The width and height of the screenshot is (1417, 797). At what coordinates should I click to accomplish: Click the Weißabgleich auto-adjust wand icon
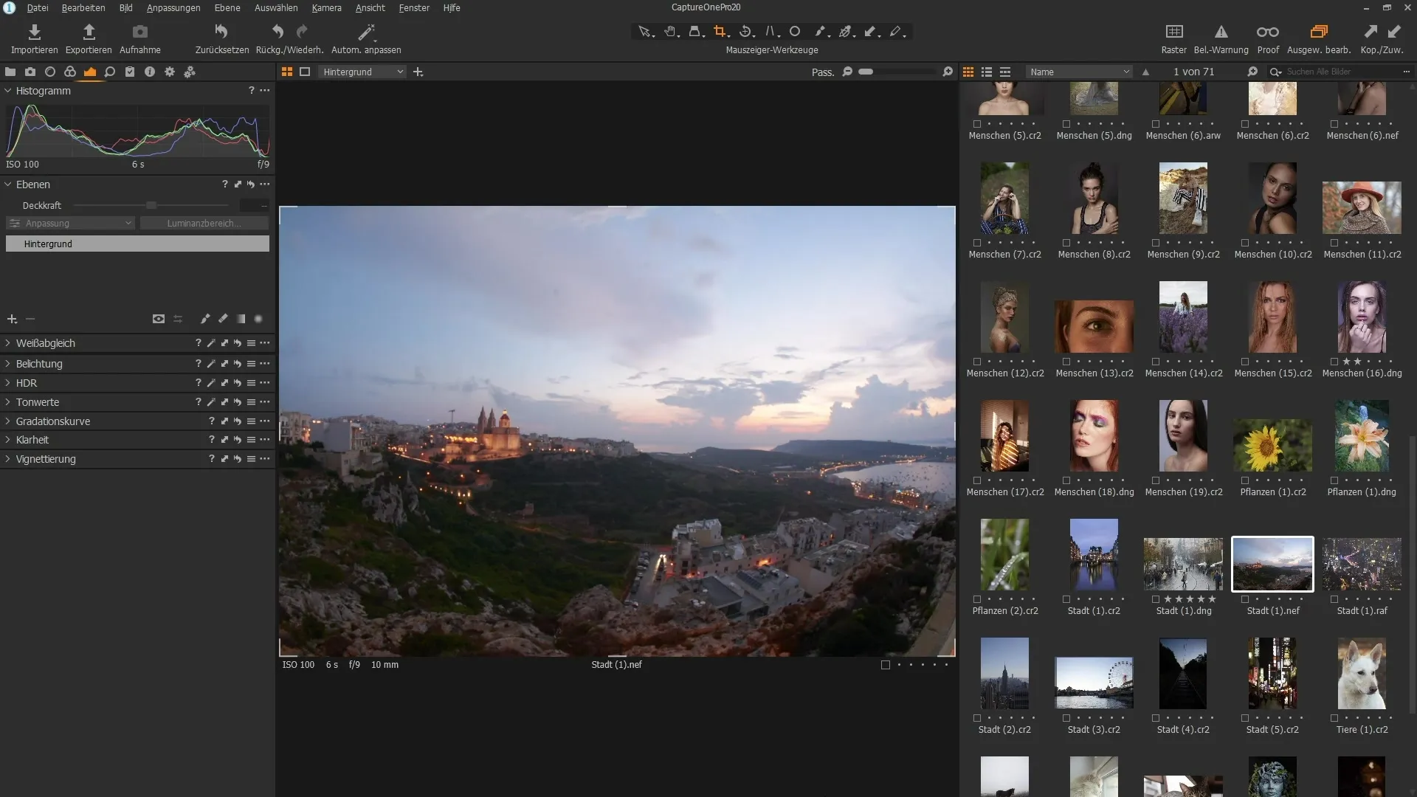211,343
